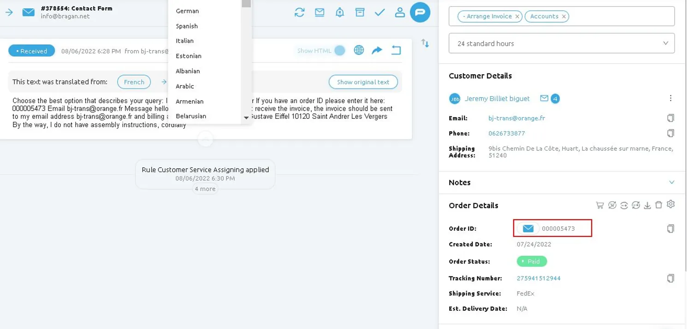Collapse message using the up chevron circle
The height and width of the screenshot is (329, 688).
click(x=205, y=139)
